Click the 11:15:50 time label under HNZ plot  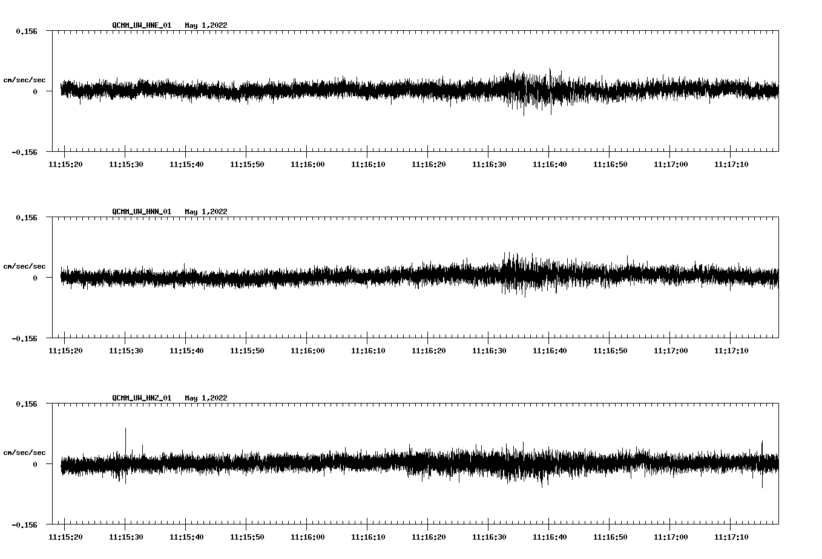tap(247, 537)
